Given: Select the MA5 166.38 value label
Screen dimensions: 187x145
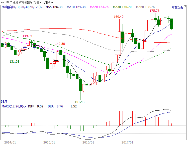Looking at the screenshot, I should point(54,7).
